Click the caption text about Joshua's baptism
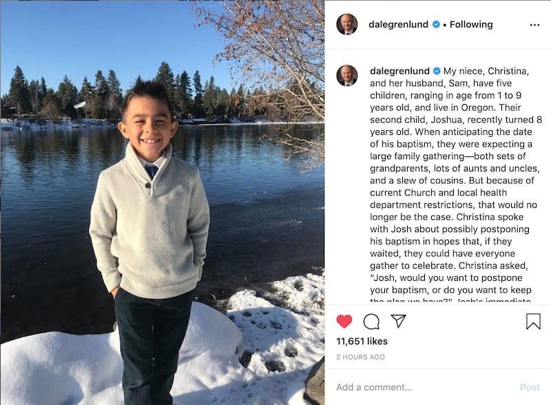Screen dimensions: 551x405 tap(456, 180)
